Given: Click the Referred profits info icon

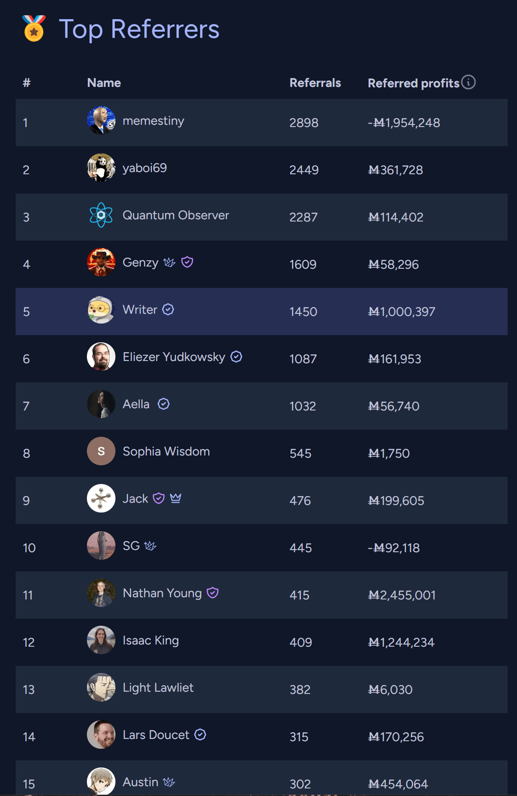Looking at the screenshot, I should click(468, 82).
